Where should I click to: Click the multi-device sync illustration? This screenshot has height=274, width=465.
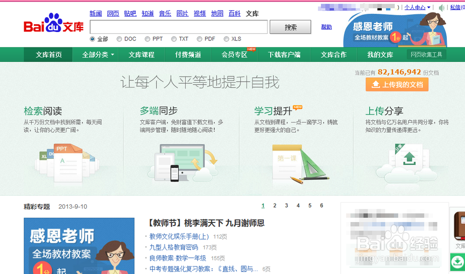(183, 163)
